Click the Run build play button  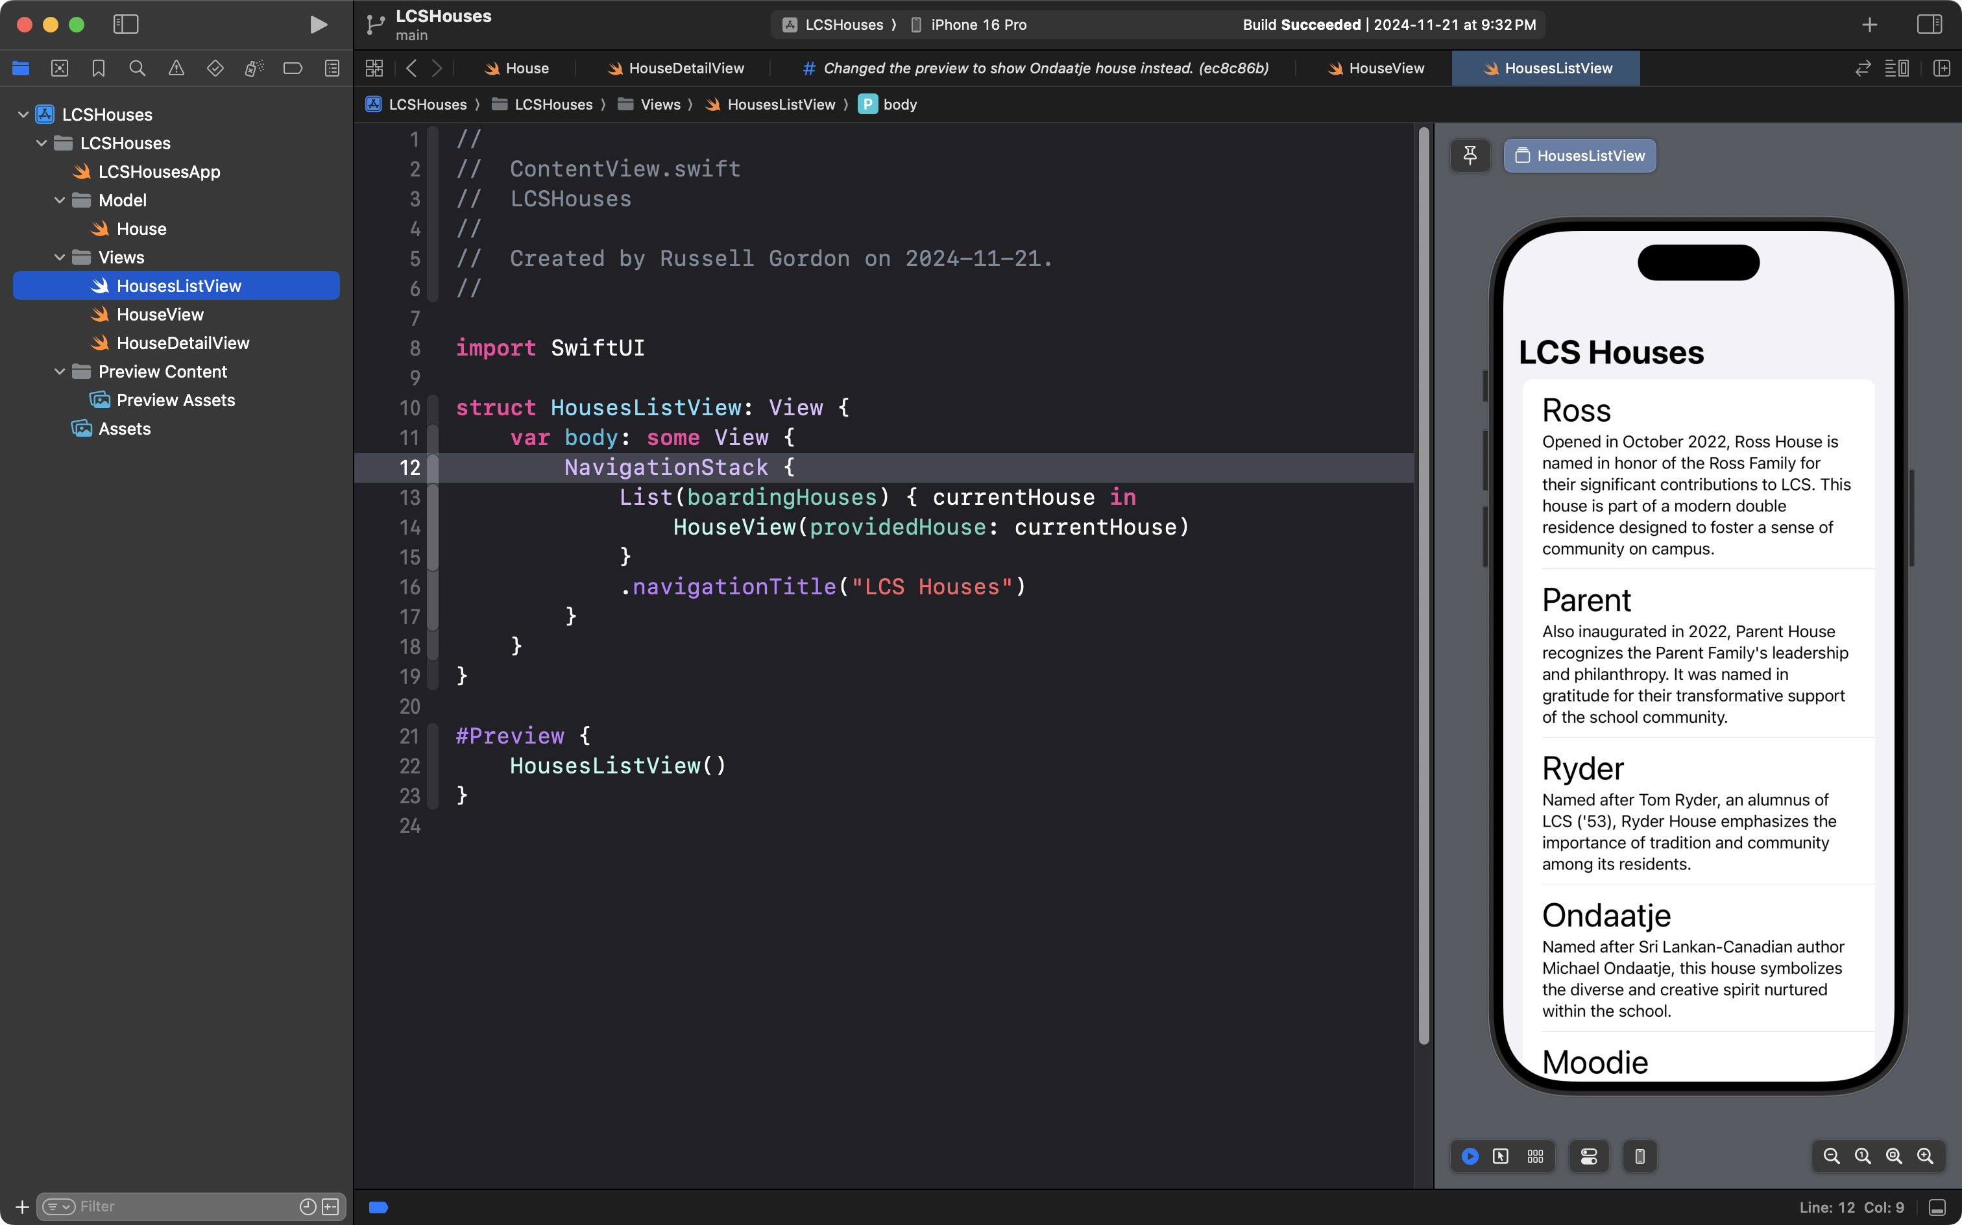click(319, 24)
